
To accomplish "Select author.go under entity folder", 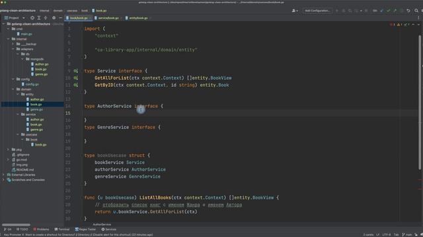I will click(x=35, y=99).
